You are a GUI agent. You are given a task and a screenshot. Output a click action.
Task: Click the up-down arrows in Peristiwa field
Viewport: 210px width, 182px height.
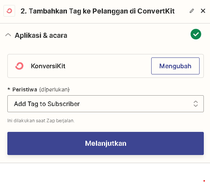tap(196, 104)
